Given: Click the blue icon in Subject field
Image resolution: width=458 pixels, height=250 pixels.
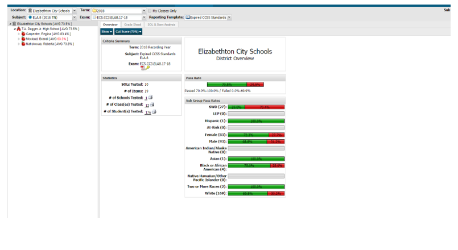Looking at the screenshot, I should tap(30, 17).
